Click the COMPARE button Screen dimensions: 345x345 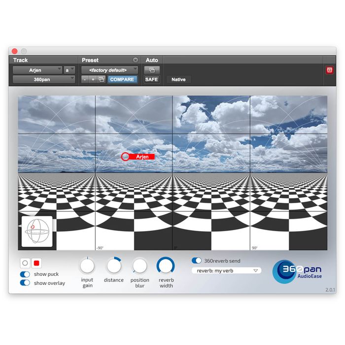click(x=122, y=79)
